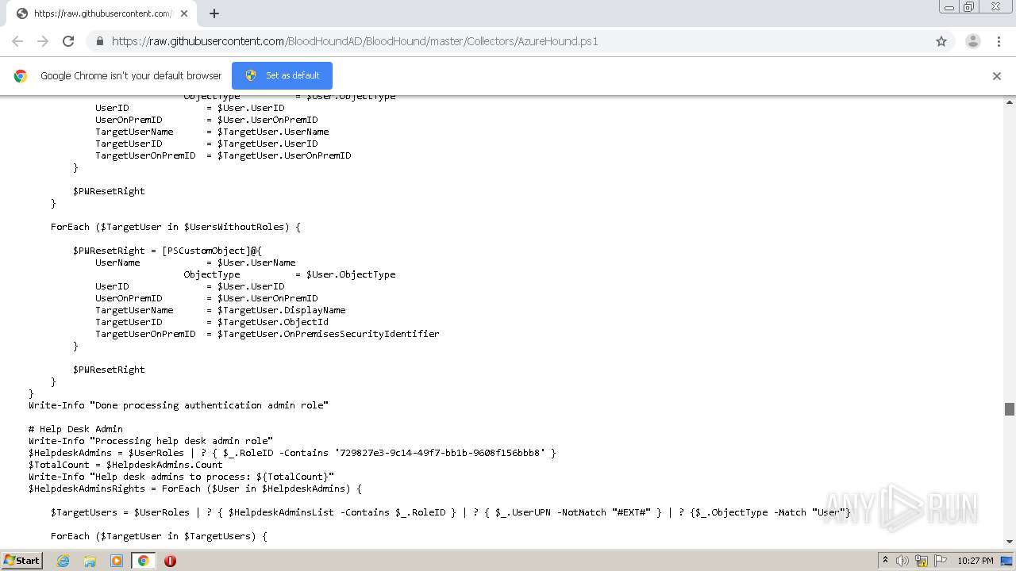Click the "# Help Desk Admin" comment line
The image size is (1016, 571).
(76, 429)
